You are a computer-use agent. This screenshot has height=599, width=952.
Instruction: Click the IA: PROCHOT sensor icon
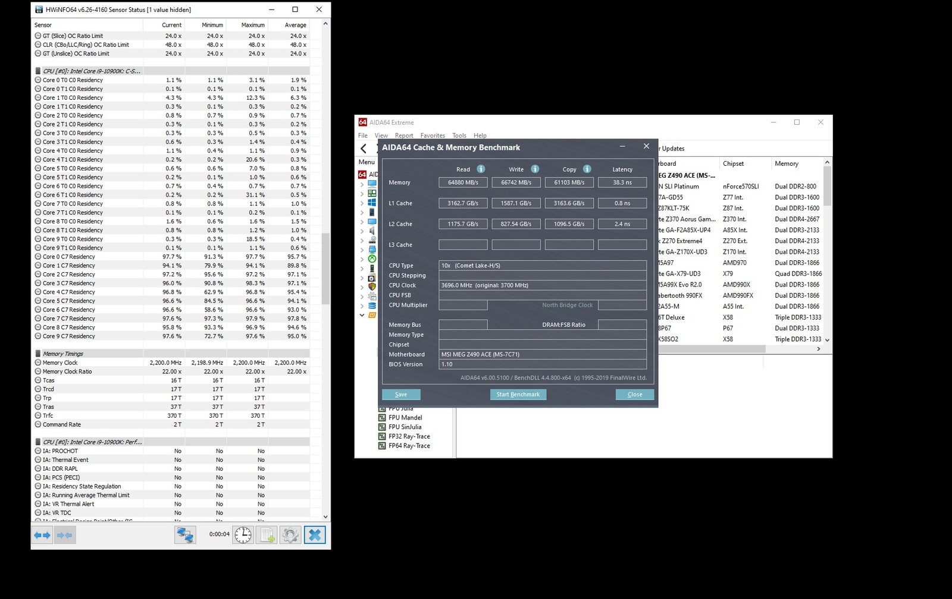(38, 451)
